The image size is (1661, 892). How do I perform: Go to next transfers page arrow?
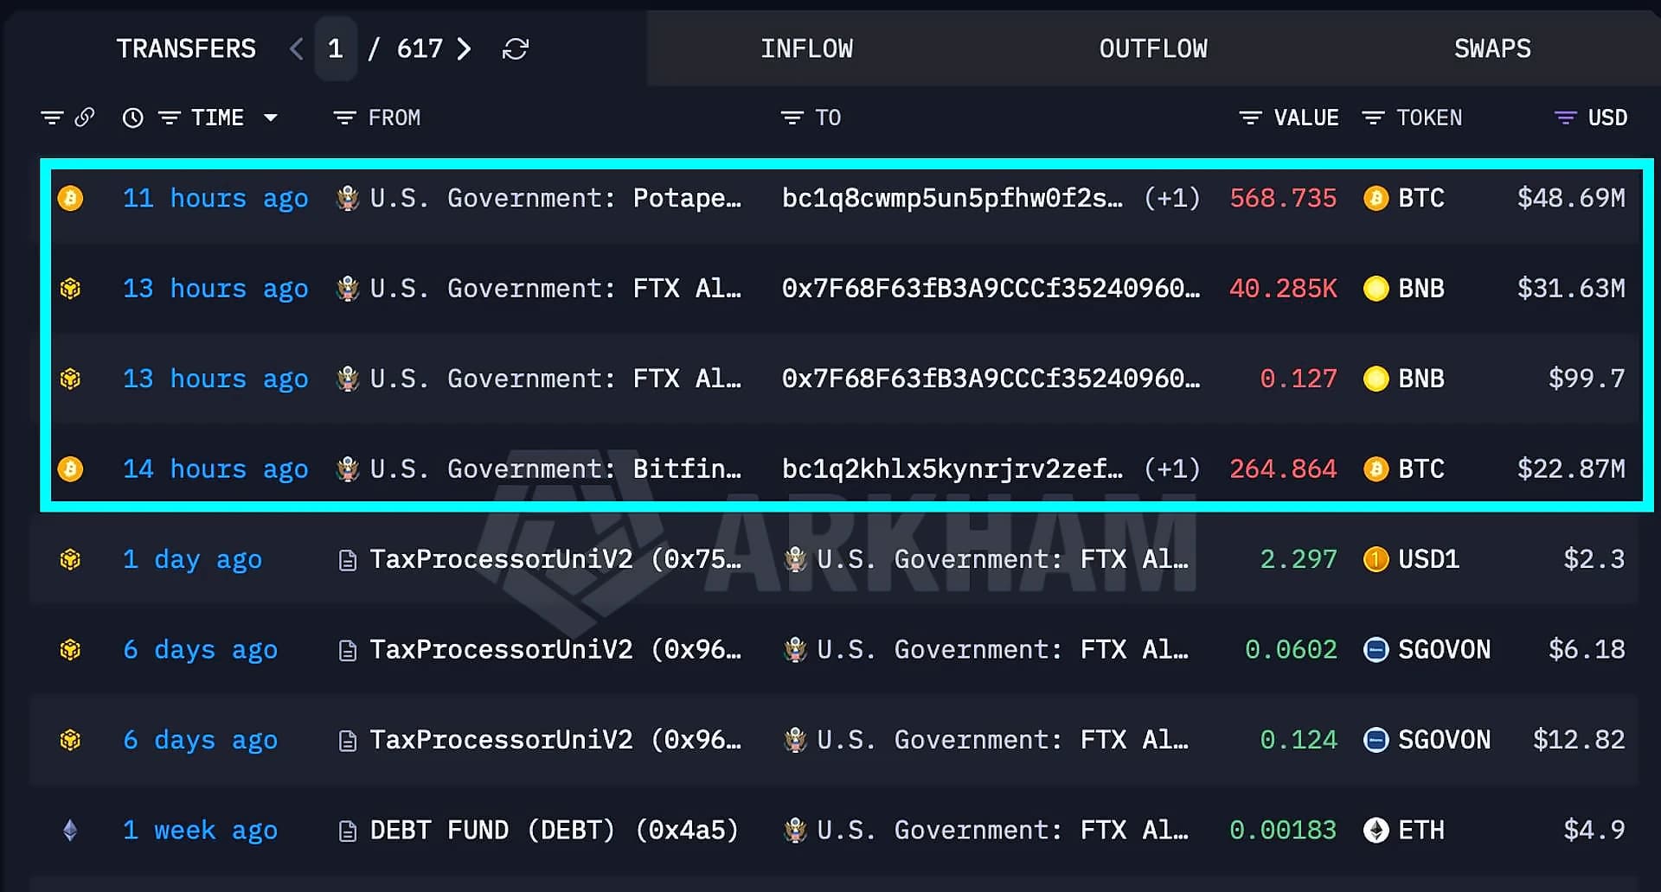pyautogui.click(x=465, y=49)
